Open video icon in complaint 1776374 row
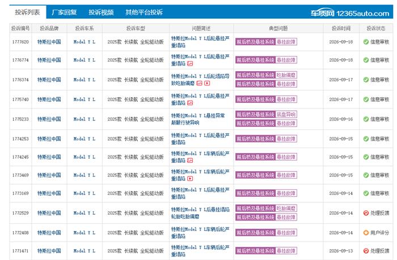The image size is (397, 260). [207, 83]
